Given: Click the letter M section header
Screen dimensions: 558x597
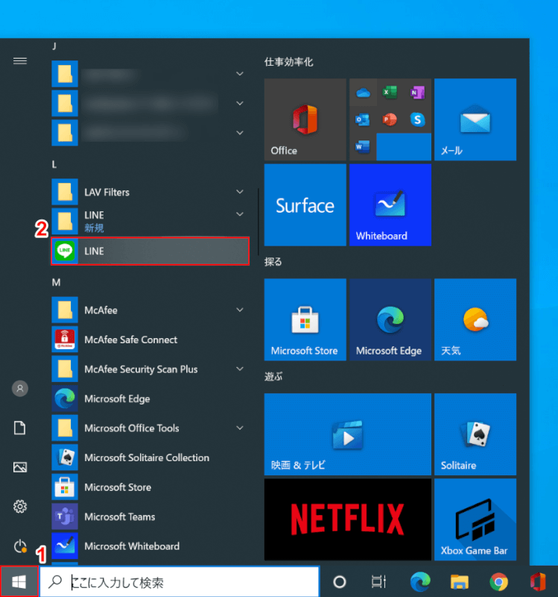Looking at the screenshot, I should click(x=56, y=283).
